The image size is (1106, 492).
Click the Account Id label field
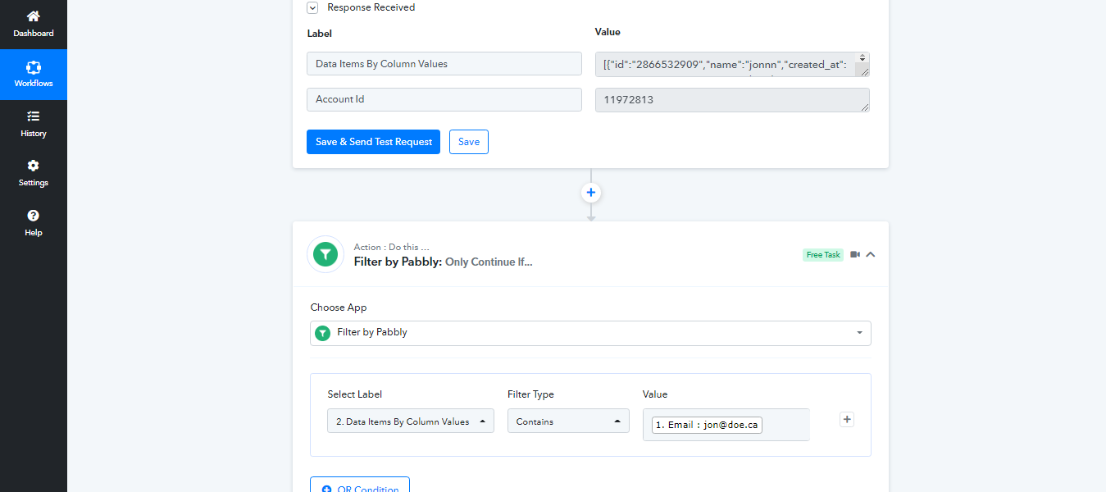point(444,99)
